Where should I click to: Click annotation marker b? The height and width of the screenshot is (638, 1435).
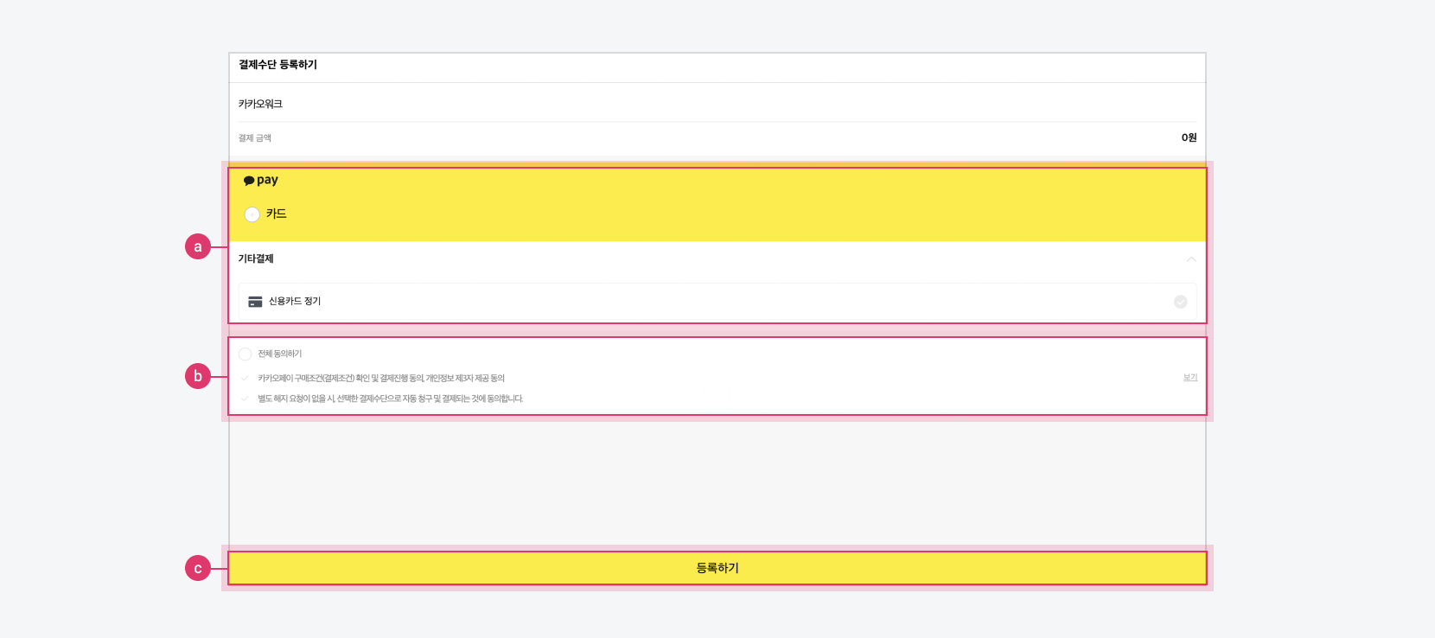(x=198, y=377)
